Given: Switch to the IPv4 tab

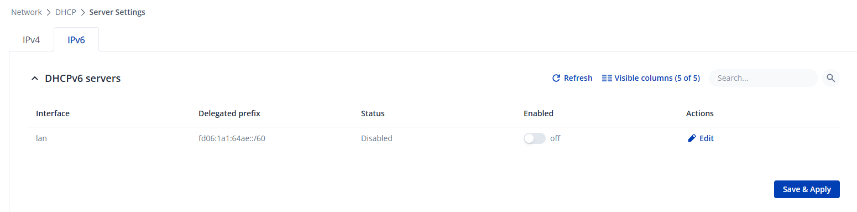Looking at the screenshot, I should tap(31, 40).
